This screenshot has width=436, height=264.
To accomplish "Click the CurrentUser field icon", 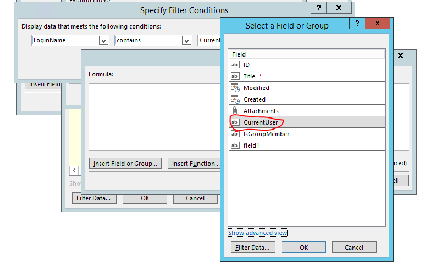I will 235,122.
